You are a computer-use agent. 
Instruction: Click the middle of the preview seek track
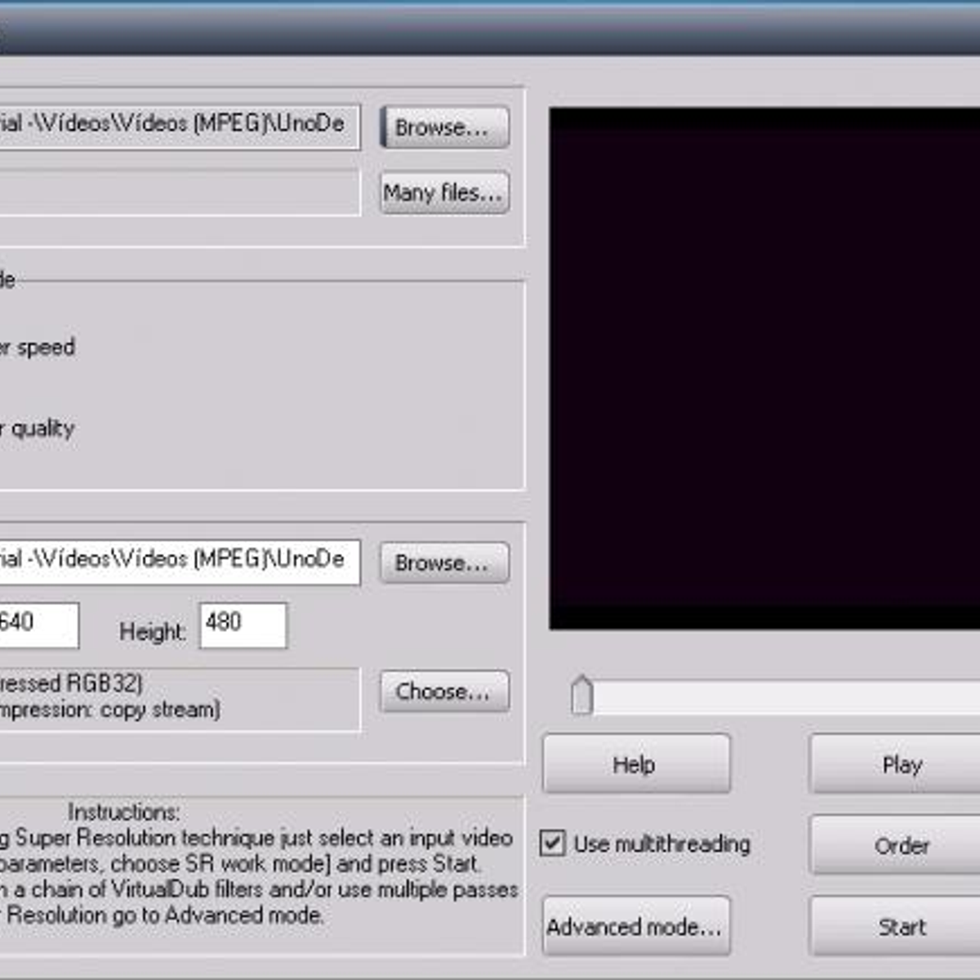(x=784, y=698)
